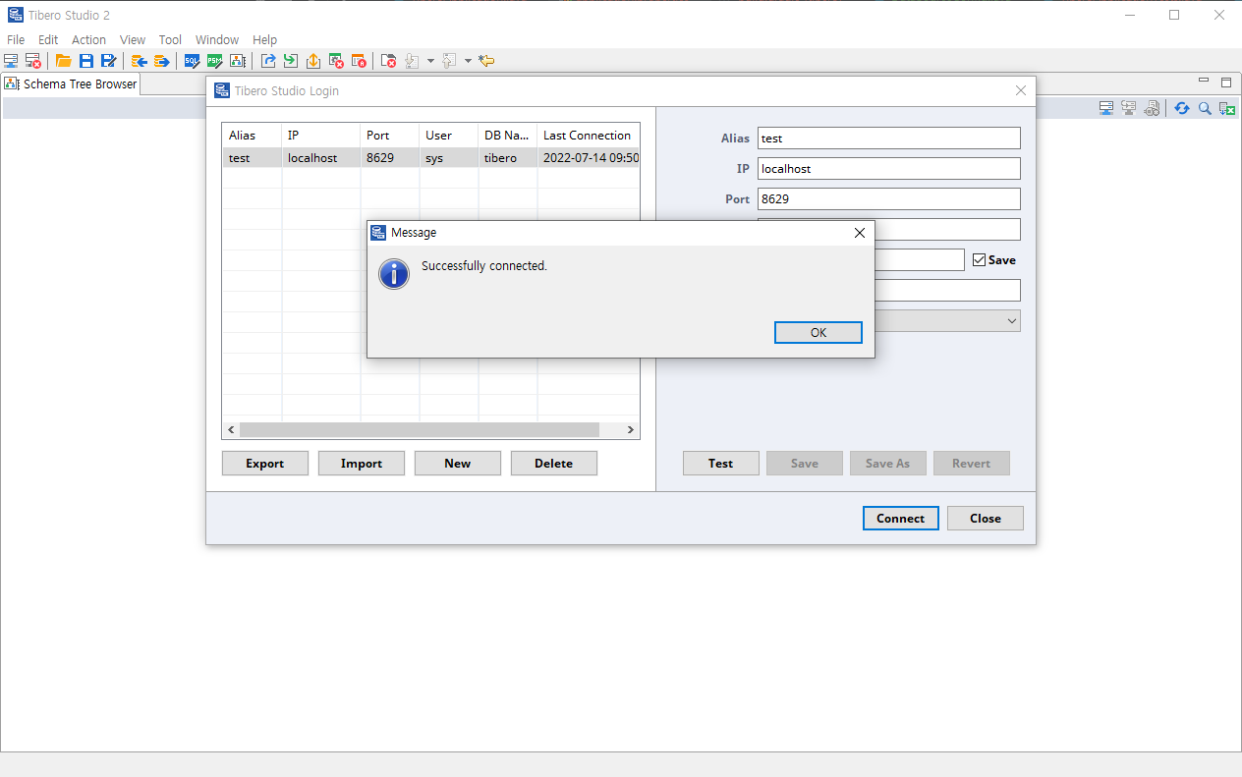The width and height of the screenshot is (1242, 777).
Task: Click the Connect button
Action: tap(901, 519)
